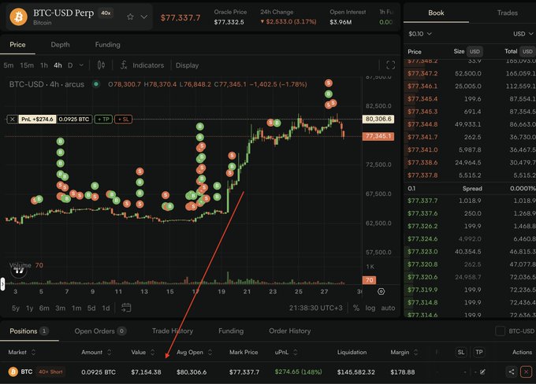Select the 4h interval

[x=58, y=65]
